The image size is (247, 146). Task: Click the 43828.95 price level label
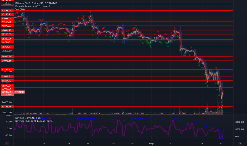click(x=7, y=11)
